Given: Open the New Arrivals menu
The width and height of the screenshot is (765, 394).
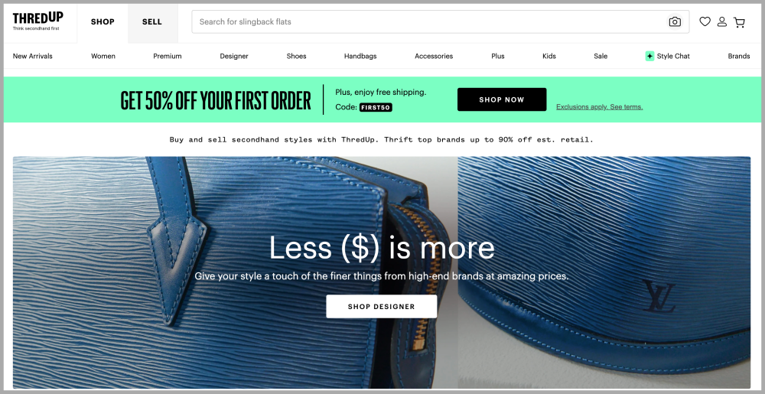Looking at the screenshot, I should (x=33, y=56).
